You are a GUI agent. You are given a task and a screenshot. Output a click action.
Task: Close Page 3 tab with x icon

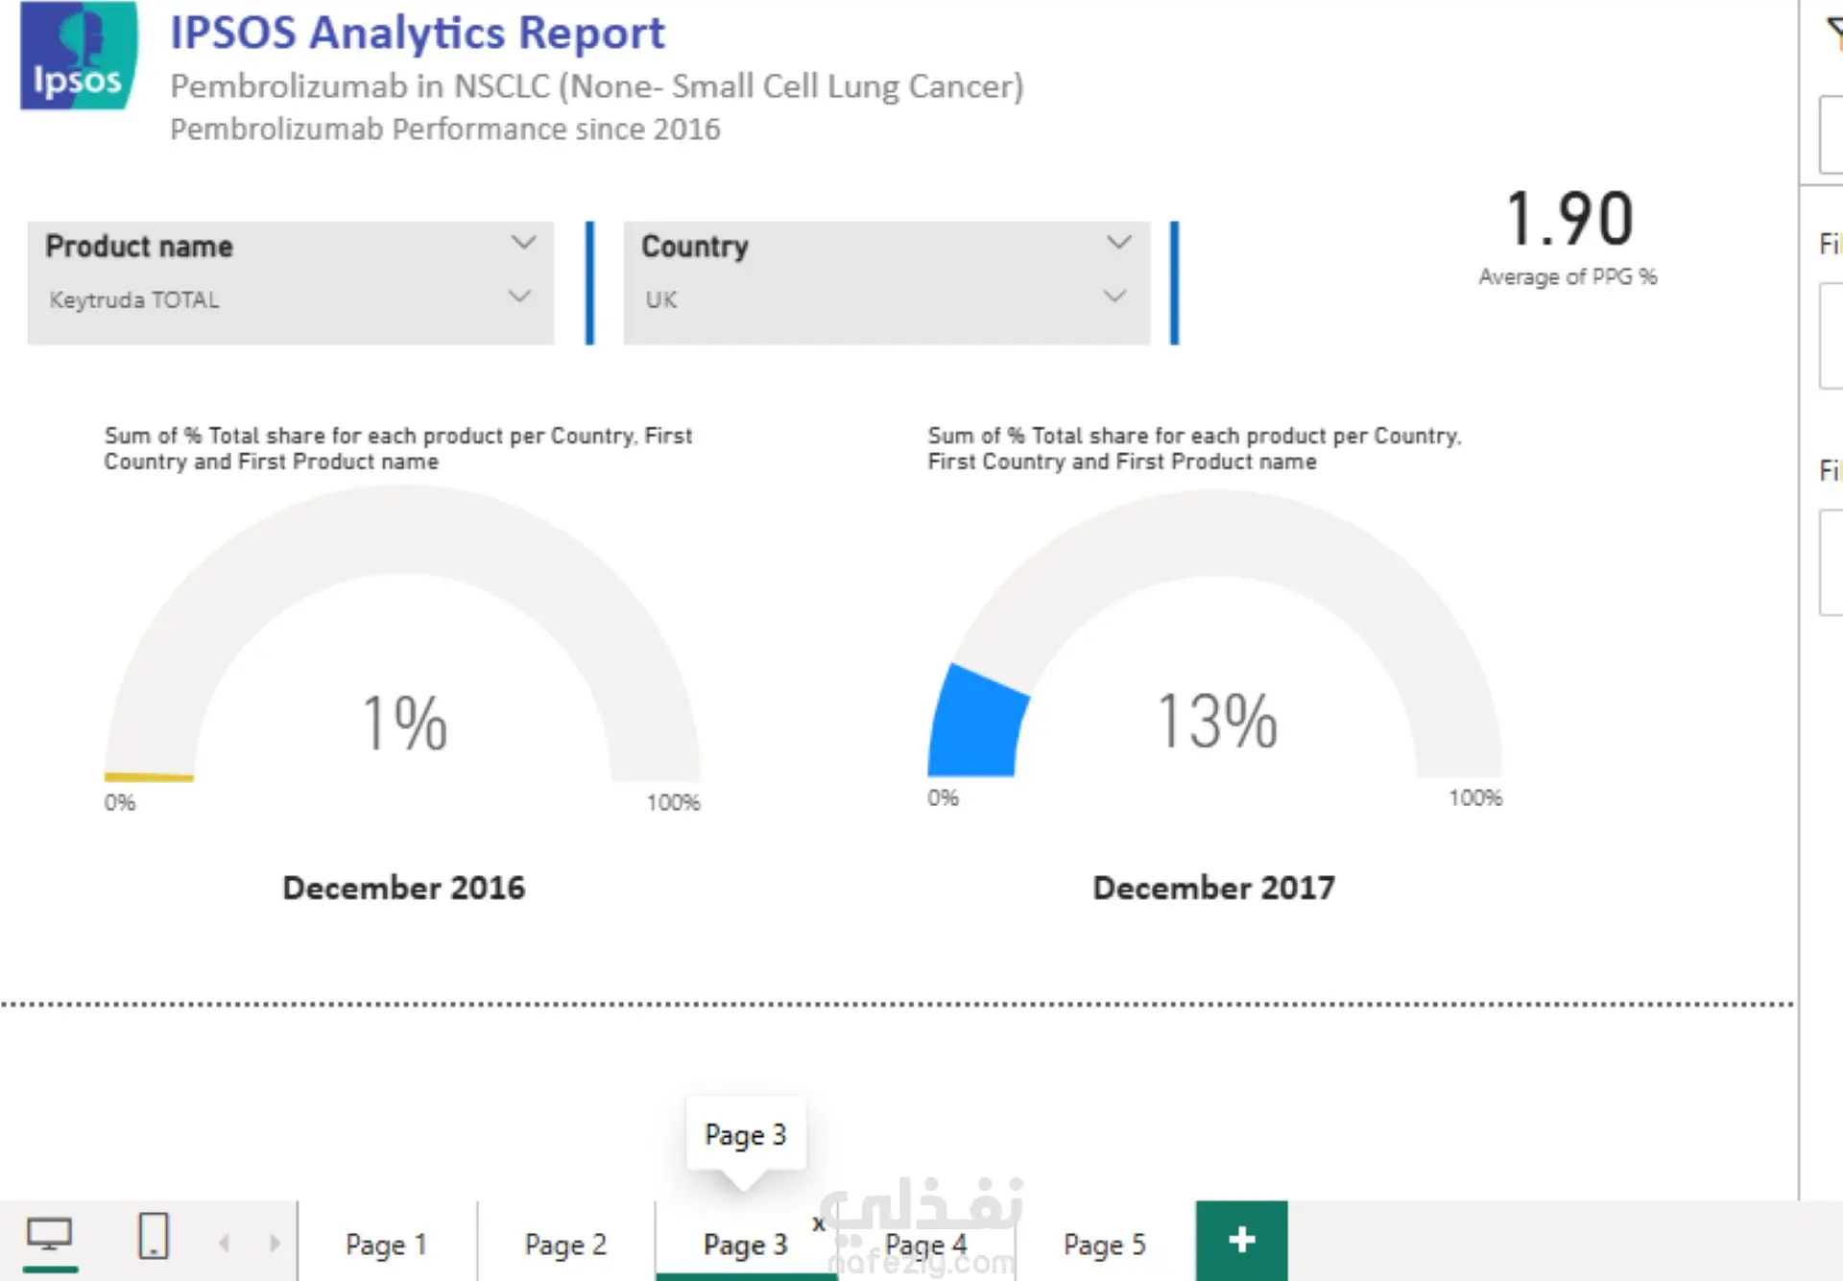[x=818, y=1223]
